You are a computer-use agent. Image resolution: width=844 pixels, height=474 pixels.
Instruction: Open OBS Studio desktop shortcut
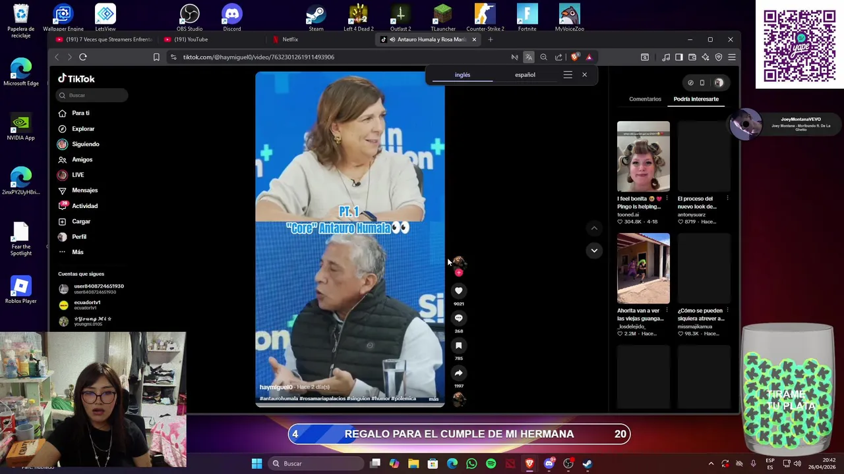click(189, 18)
